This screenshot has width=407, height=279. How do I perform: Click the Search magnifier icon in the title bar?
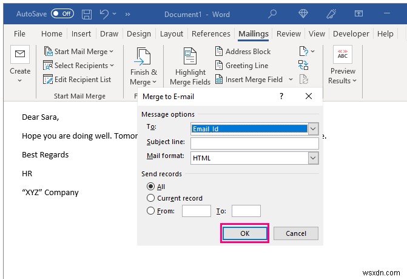pos(272,14)
